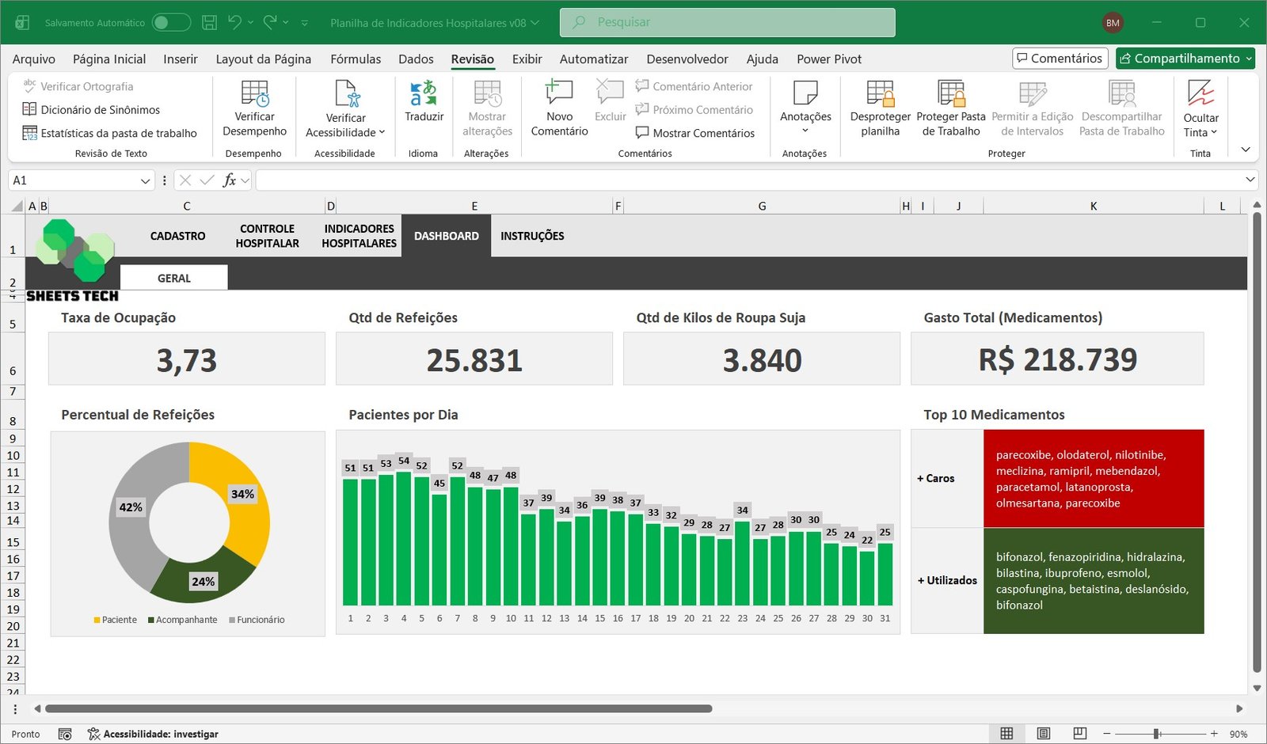Toggle Salvamento Automático switch

[x=171, y=23]
